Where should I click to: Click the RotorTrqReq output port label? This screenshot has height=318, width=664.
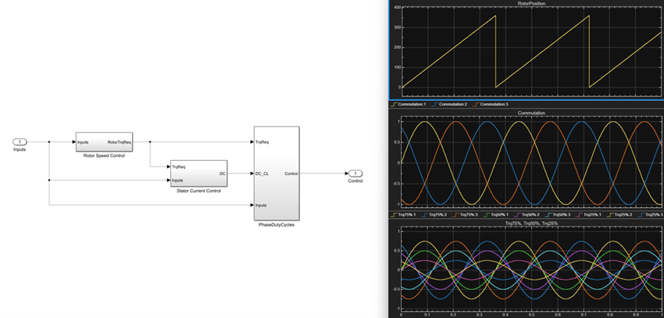click(x=120, y=142)
